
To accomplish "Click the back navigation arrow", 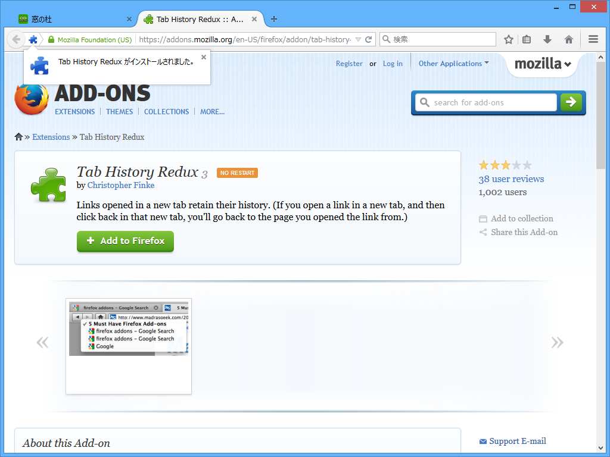I will 15,39.
